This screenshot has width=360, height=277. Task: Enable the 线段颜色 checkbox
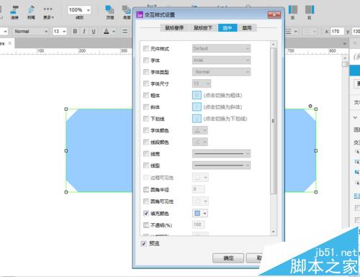click(x=146, y=142)
